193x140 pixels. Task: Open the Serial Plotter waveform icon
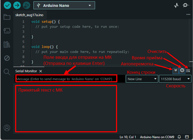coord(176,5)
